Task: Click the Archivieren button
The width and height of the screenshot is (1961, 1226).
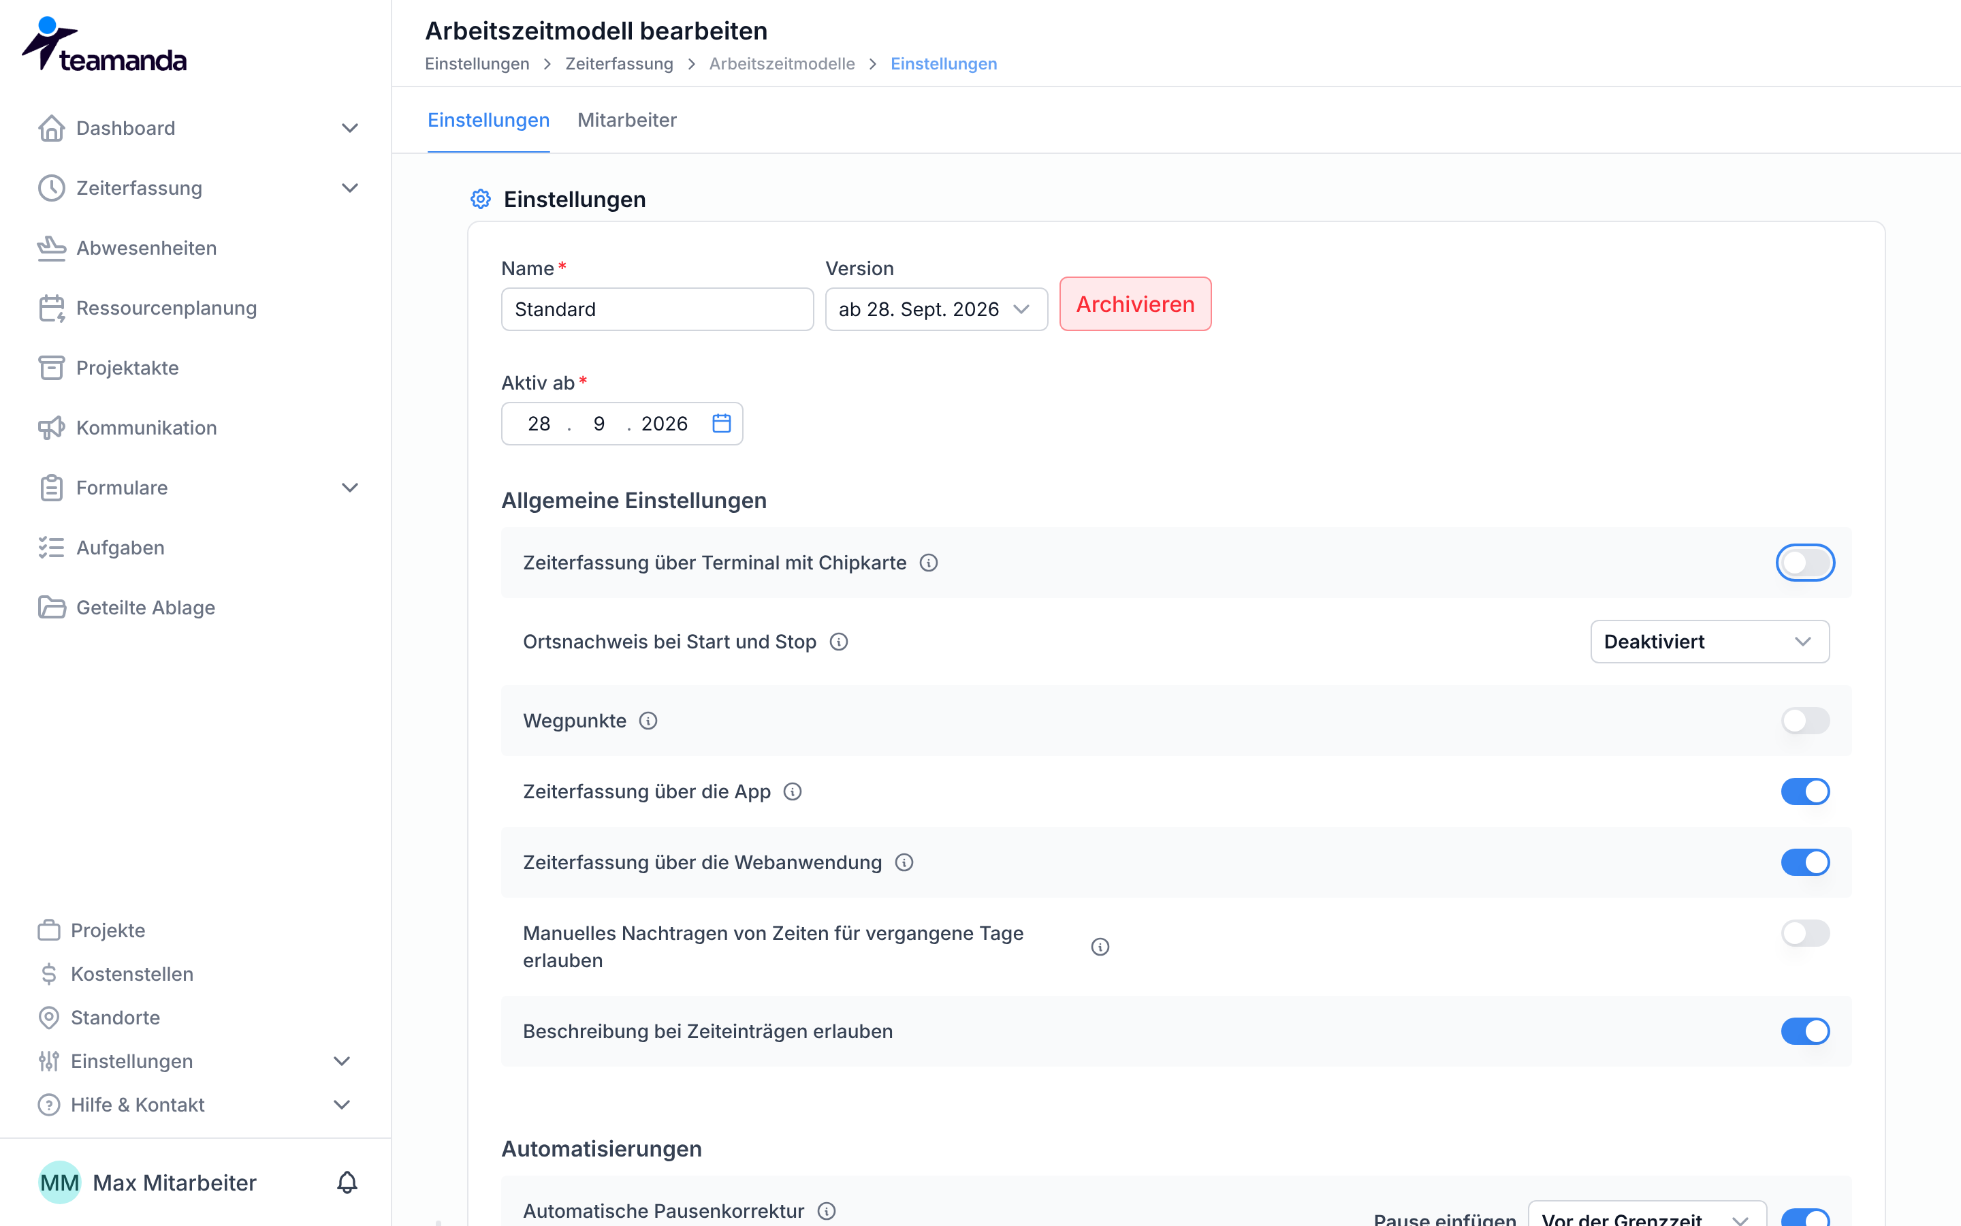Action: [1135, 304]
